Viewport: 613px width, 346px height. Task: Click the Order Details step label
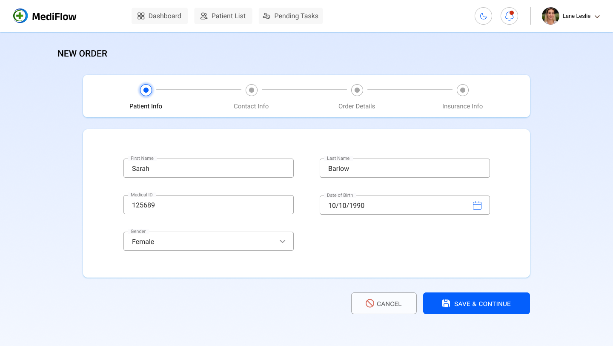pyautogui.click(x=357, y=106)
